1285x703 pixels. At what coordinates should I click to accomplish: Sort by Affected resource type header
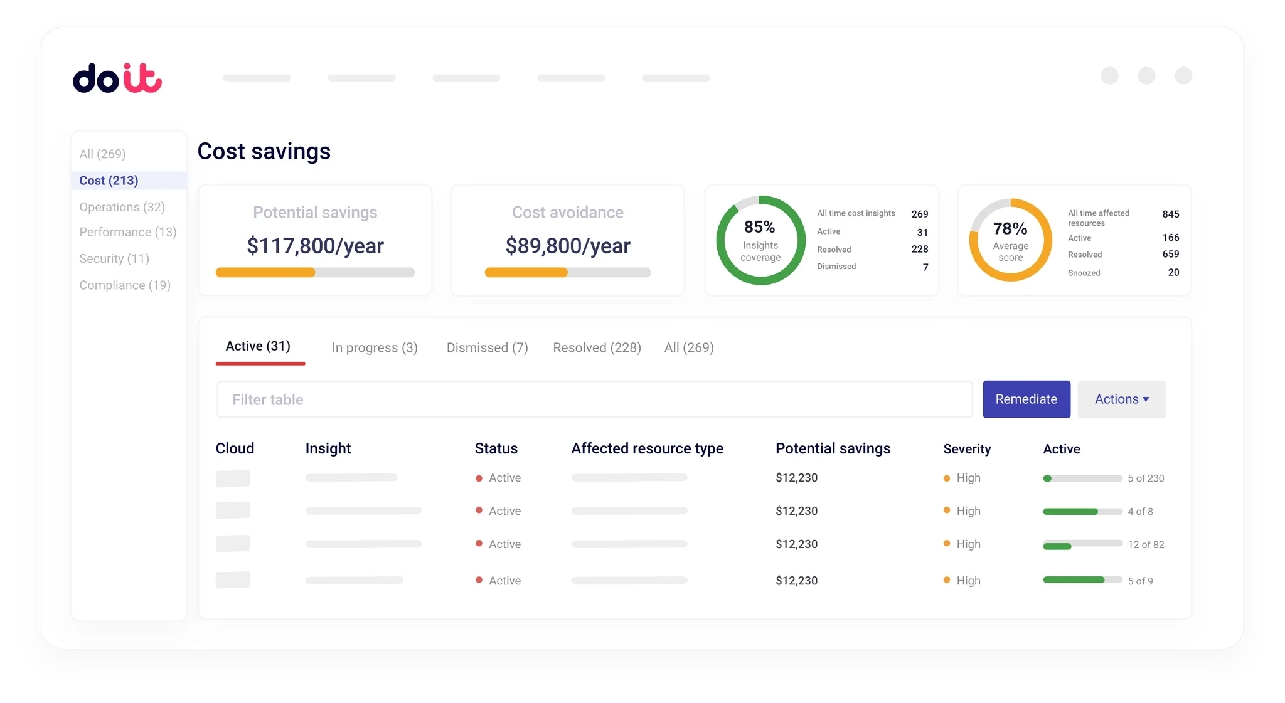point(648,448)
